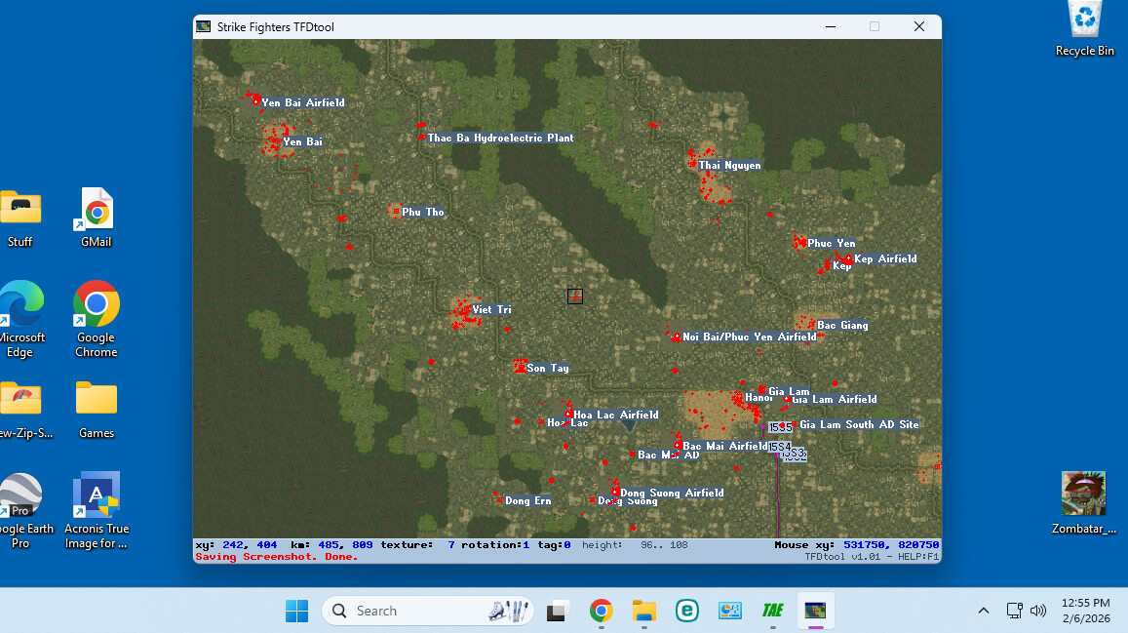Click the black crosshair cursor box on map

575,297
